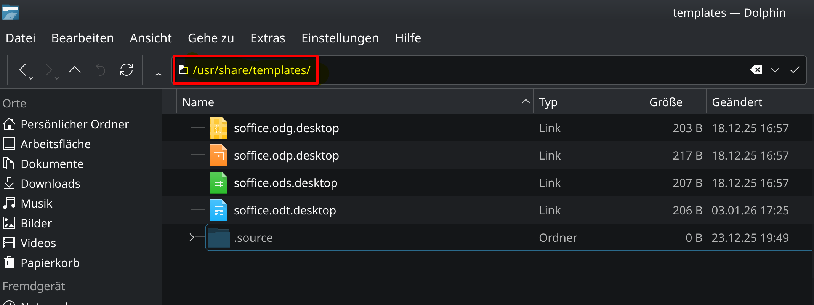Screen dimensions: 814x305
Task: Sort files by Geändert column
Action: pyautogui.click(x=737, y=102)
